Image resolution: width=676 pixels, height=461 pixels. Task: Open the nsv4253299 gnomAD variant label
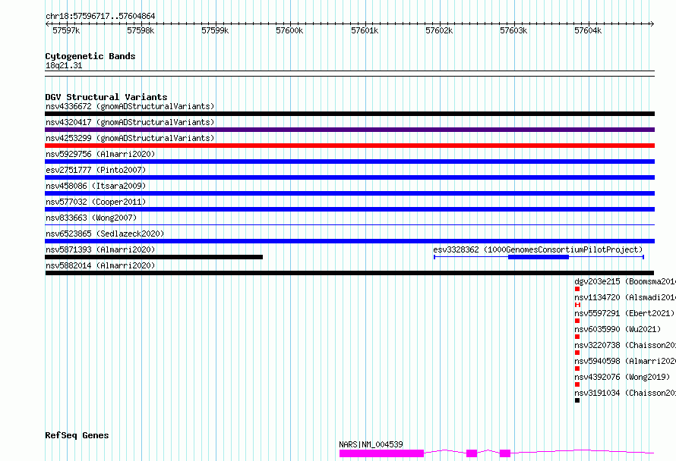click(x=130, y=138)
